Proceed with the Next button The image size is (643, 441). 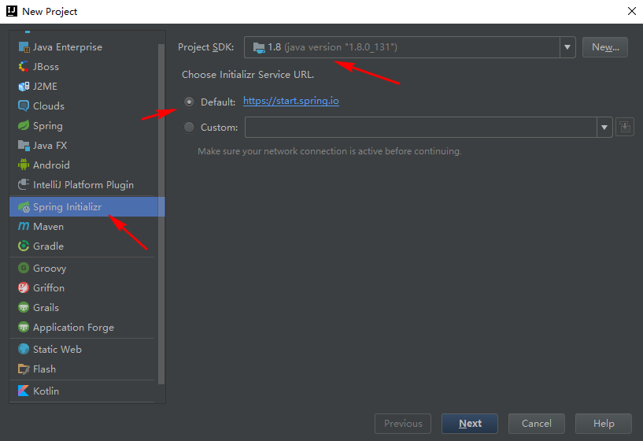point(470,424)
